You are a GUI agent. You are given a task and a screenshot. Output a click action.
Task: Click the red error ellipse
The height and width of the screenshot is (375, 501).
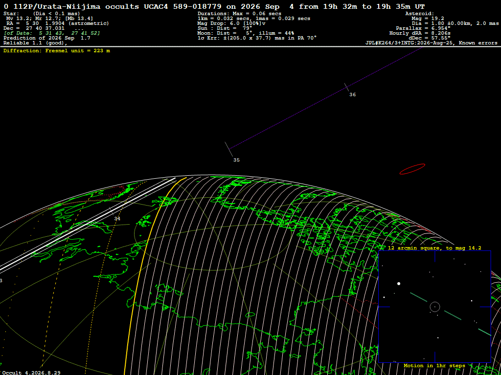point(412,169)
